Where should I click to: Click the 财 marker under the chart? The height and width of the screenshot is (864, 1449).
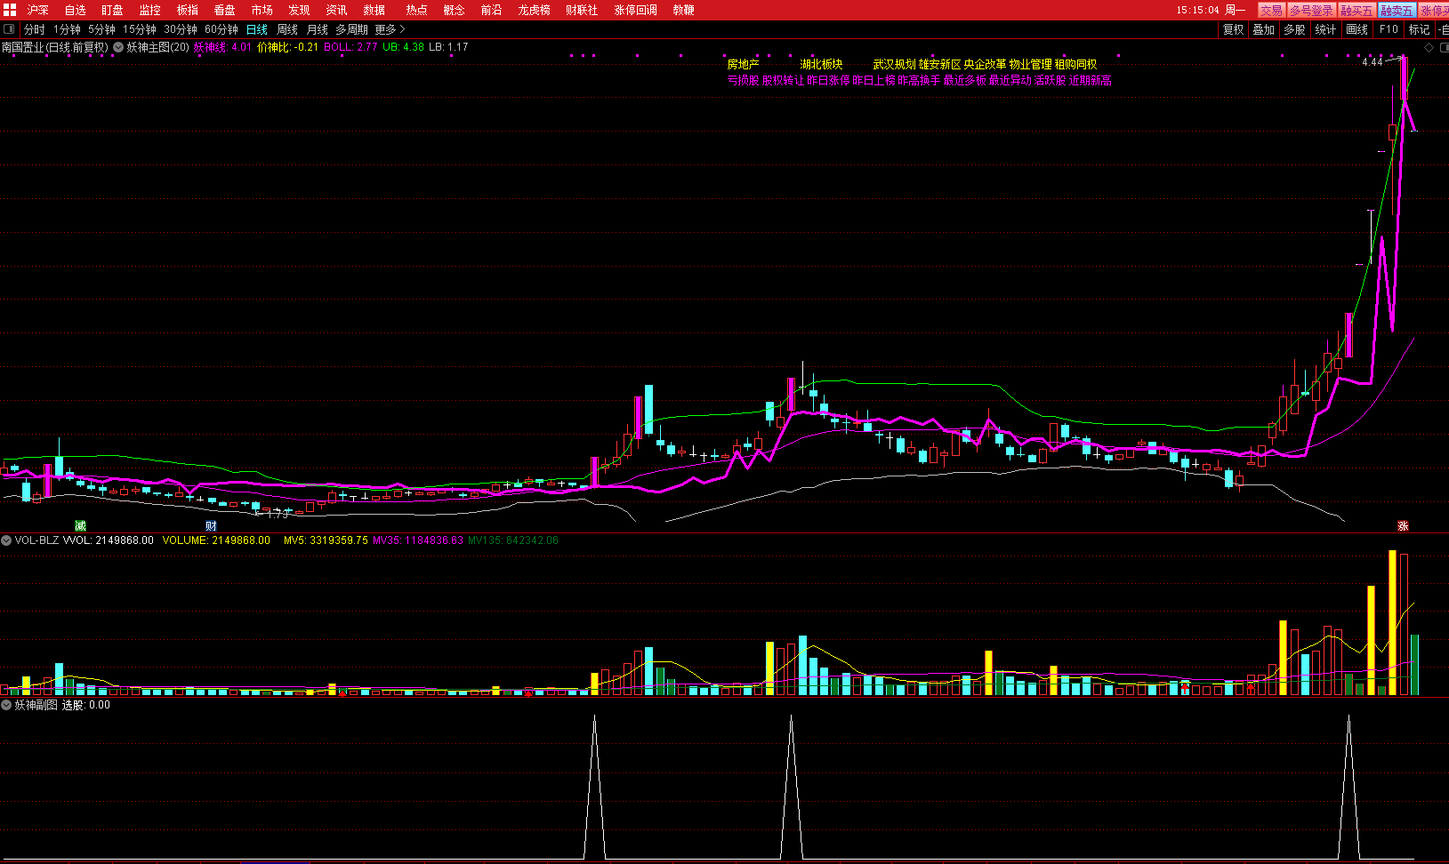pos(211,526)
